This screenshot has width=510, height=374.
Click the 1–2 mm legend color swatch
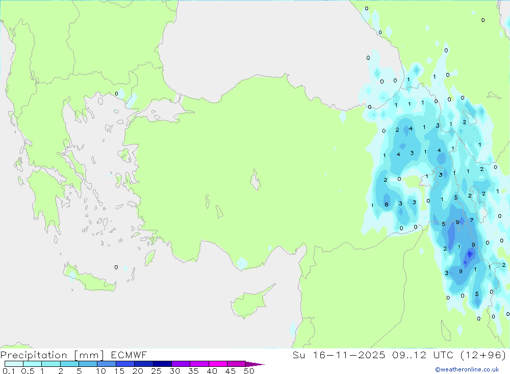pyautogui.click(x=50, y=364)
